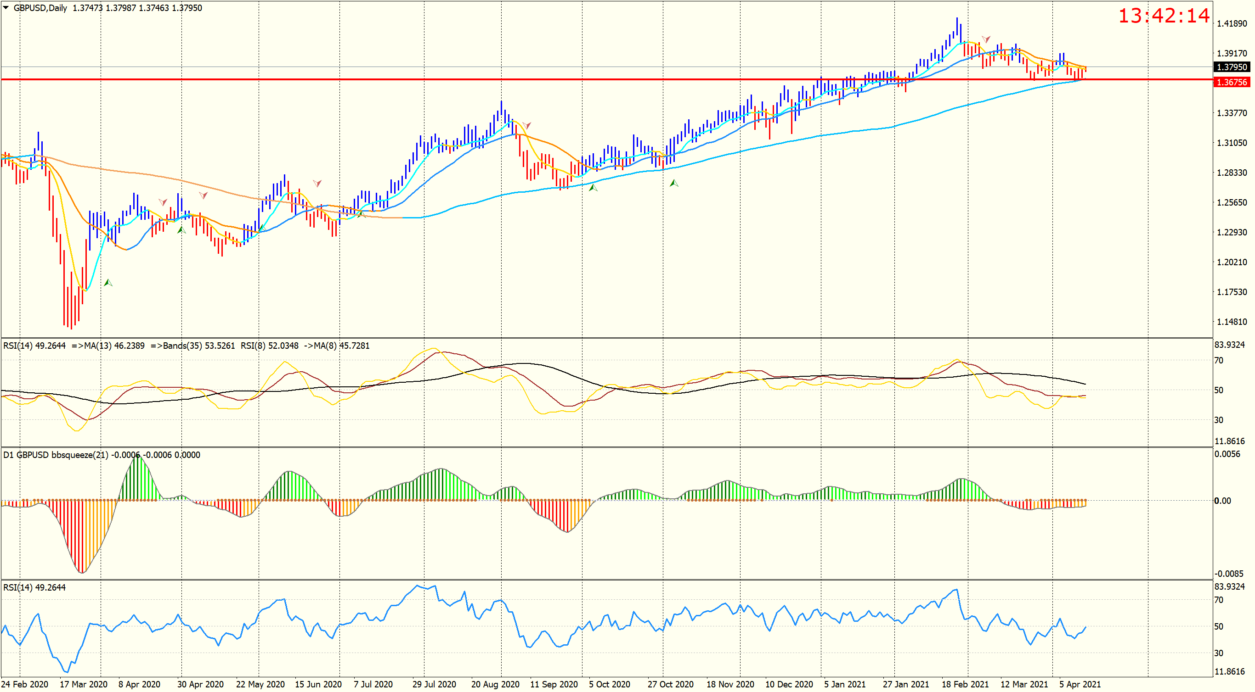Click the 5 Apr 2021 date on time axis
Screen dimensions: 1255x692
(x=1080, y=684)
